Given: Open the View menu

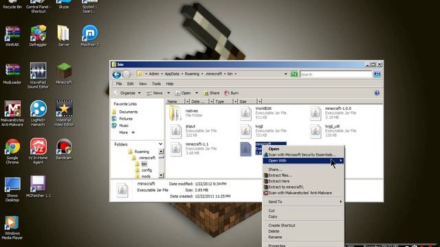Looking at the screenshot, I should pos(142,84).
